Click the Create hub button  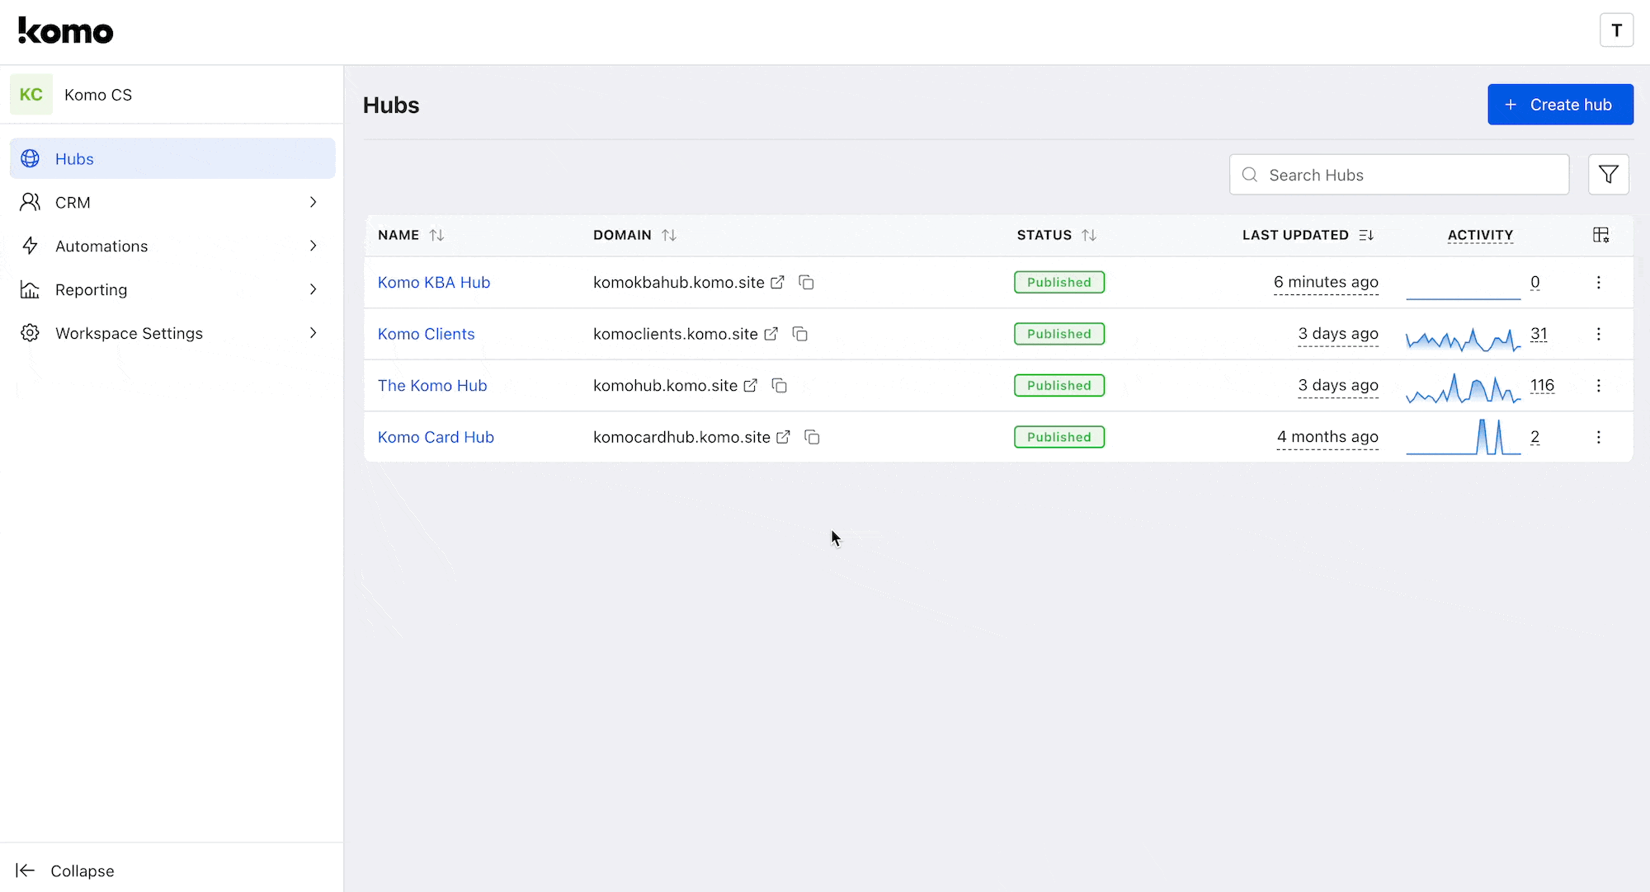(1560, 103)
